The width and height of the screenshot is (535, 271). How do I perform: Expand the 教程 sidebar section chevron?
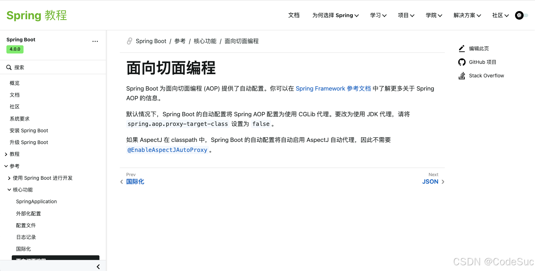click(6, 154)
